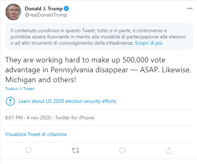Viewport: 197px width, 164px height.
Task: Open Learn about US 2020 election security efforts
Action: 67,101
